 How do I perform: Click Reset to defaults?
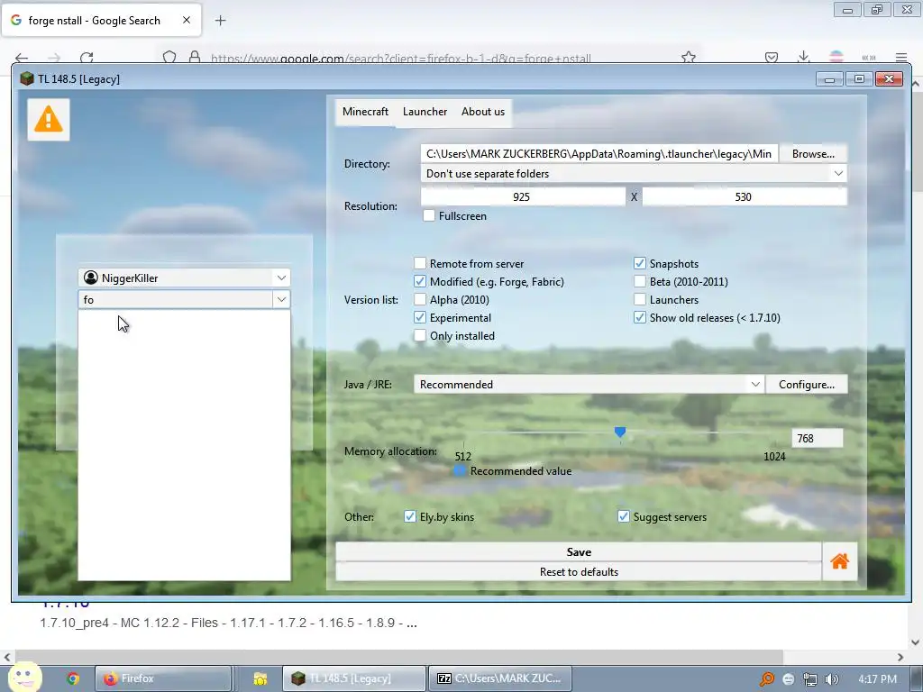[x=579, y=572]
